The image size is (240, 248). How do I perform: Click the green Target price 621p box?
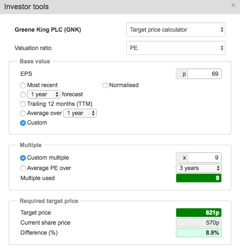[199, 213]
